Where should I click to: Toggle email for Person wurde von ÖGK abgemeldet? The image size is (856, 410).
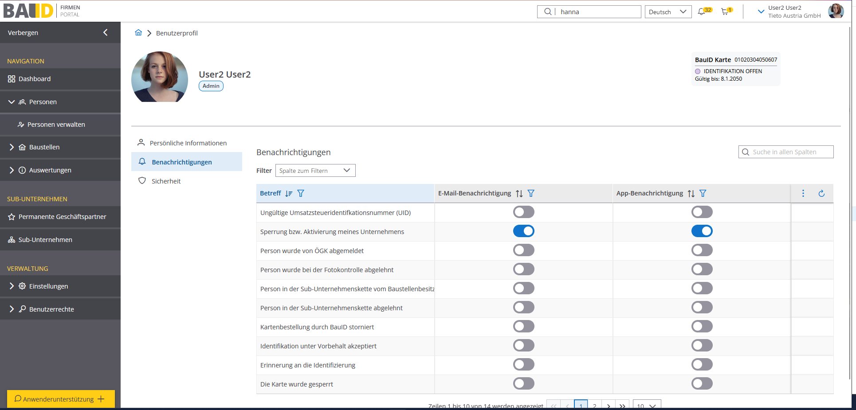(x=524, y=250)
